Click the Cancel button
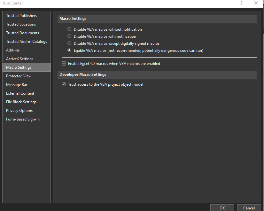Image resolution: width=264 pixels, height=211 pixels. click(249, 208)
